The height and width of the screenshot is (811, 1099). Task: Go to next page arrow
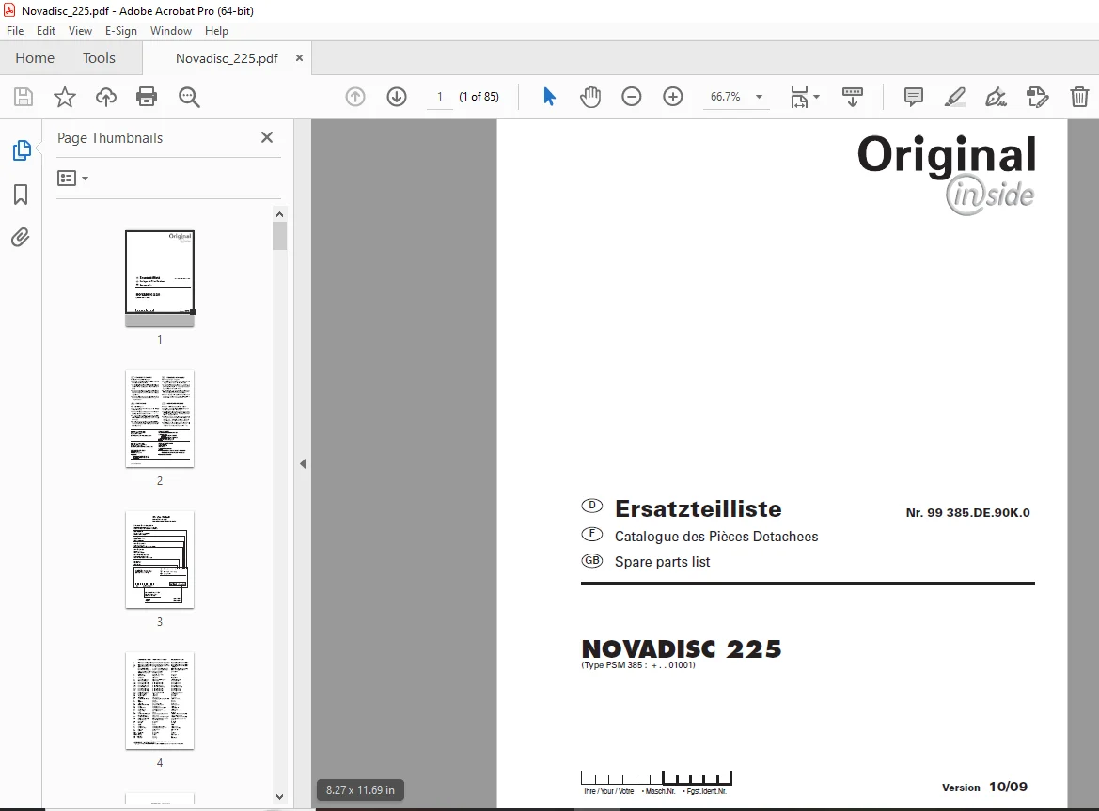click(397, 97)
